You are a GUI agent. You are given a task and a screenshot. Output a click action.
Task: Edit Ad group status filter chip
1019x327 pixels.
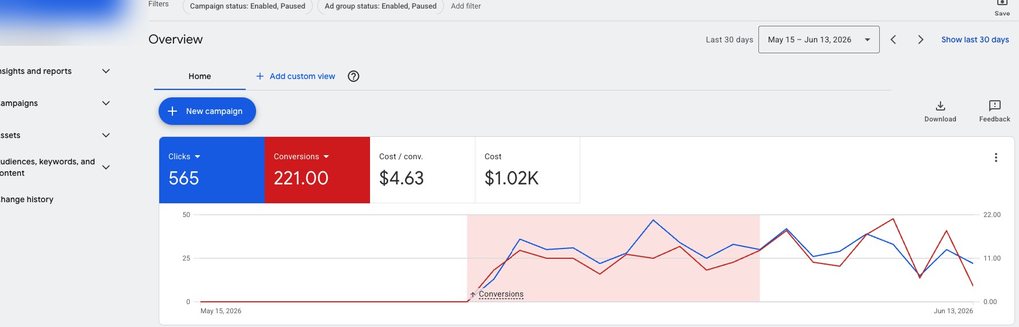pyautogui.click(x=380, y=6)
